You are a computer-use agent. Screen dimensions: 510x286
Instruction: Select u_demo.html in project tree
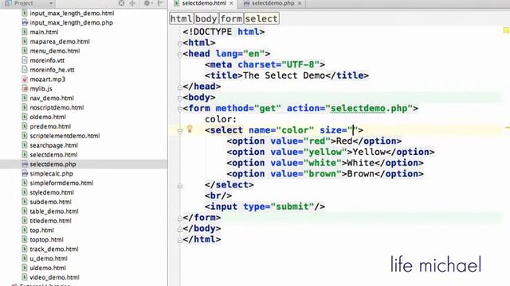(x=49, y=258)
